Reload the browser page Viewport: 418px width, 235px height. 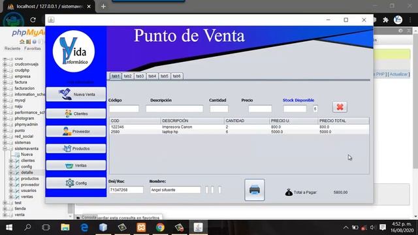[x=33, y=20]
